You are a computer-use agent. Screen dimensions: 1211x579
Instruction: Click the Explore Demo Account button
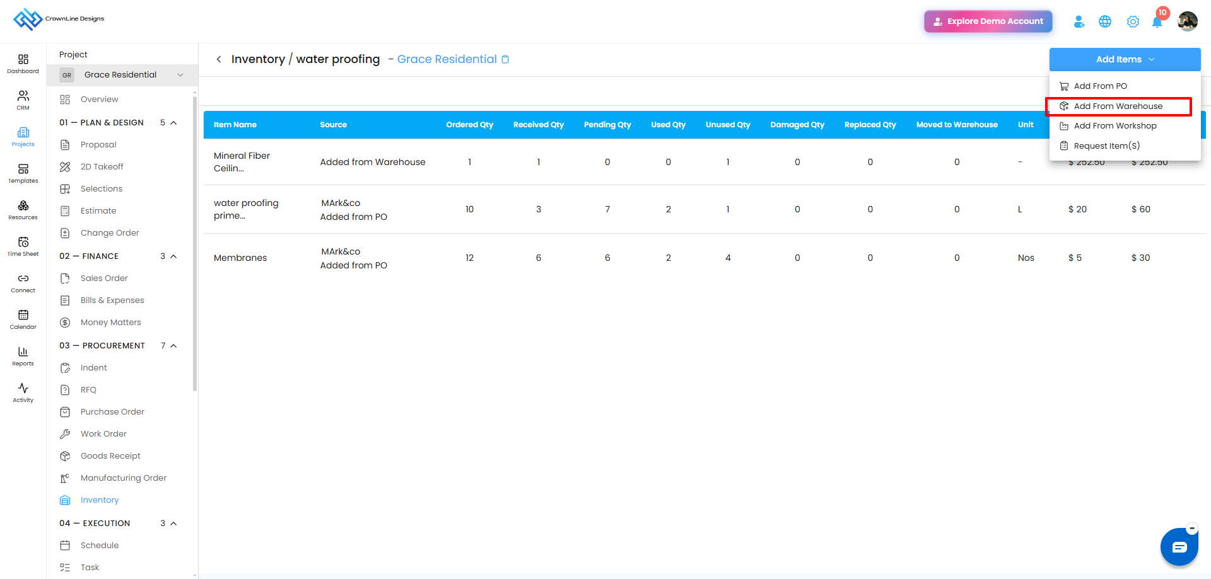(x=988, y=21)
